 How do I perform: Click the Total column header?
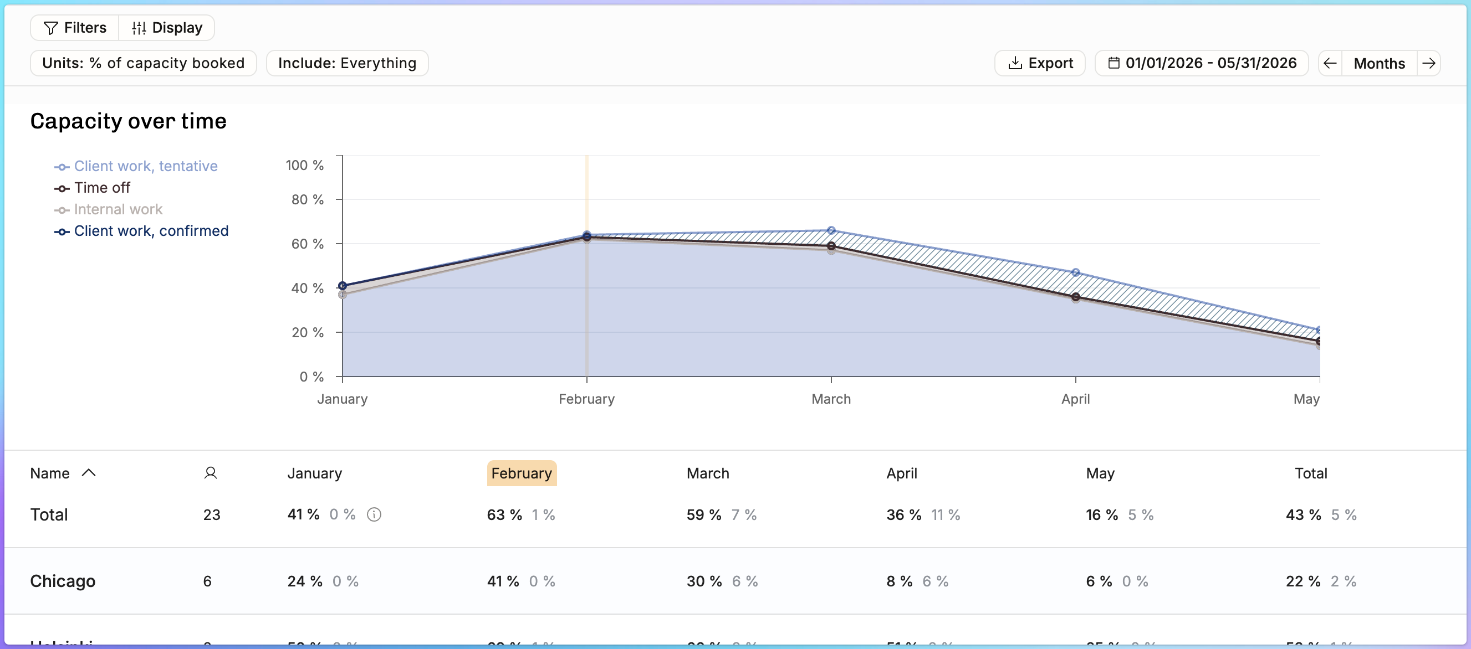tap(1310, 473)
